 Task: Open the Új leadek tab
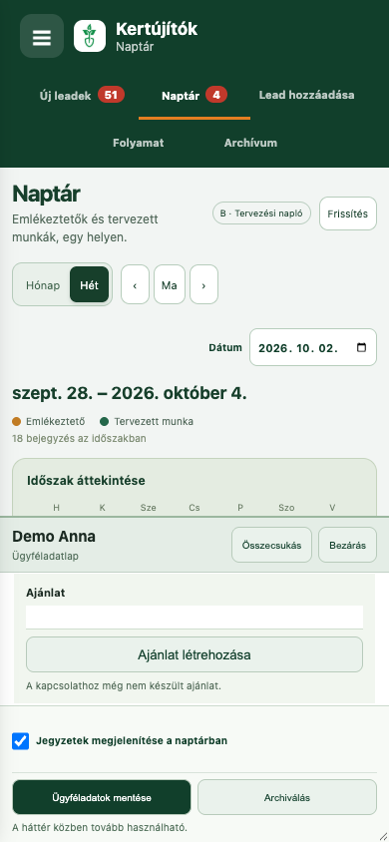[x=66, y=96]
